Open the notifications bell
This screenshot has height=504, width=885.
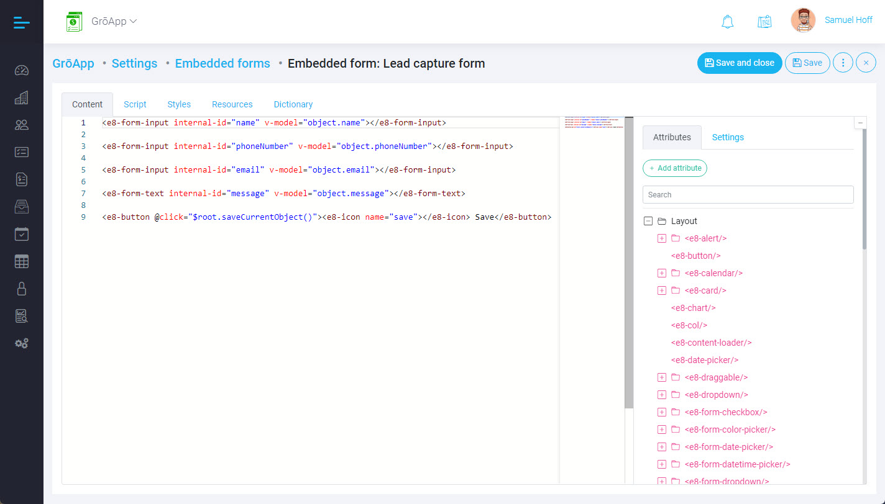click(x=727, y=21)
